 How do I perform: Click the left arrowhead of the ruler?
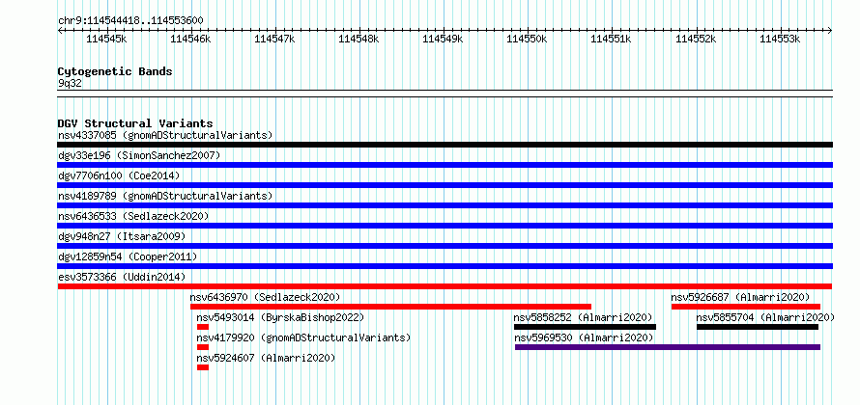(60, 31)
